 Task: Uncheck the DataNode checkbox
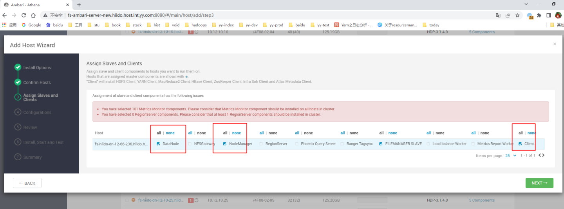158,144
